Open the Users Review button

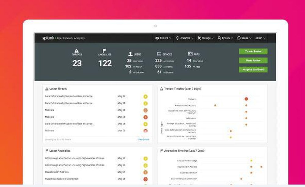coord(253,60)
